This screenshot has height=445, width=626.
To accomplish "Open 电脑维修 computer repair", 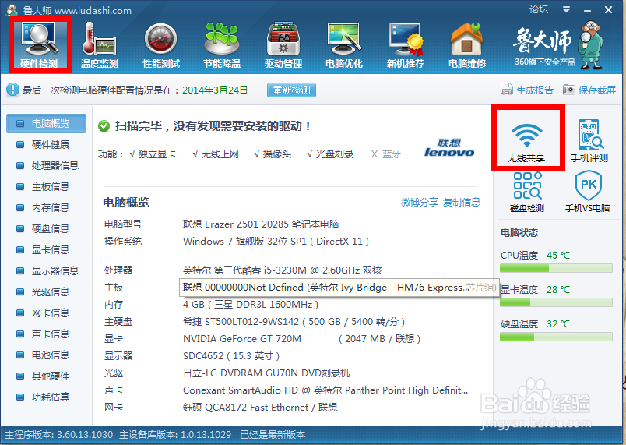I will 466,45.
